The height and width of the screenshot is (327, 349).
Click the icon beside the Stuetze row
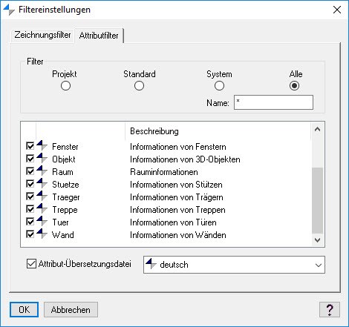point(42,183)
